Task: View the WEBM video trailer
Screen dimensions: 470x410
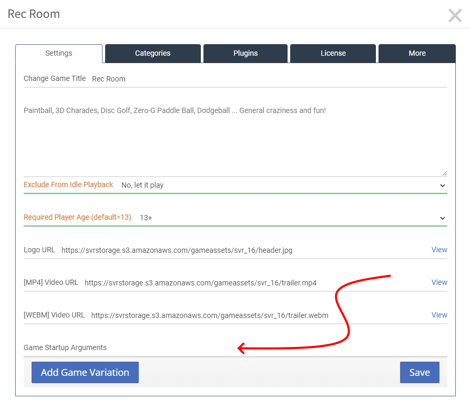Action: point(439,315)
